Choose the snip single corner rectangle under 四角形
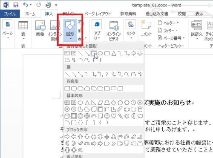 [x=81, y=89]
